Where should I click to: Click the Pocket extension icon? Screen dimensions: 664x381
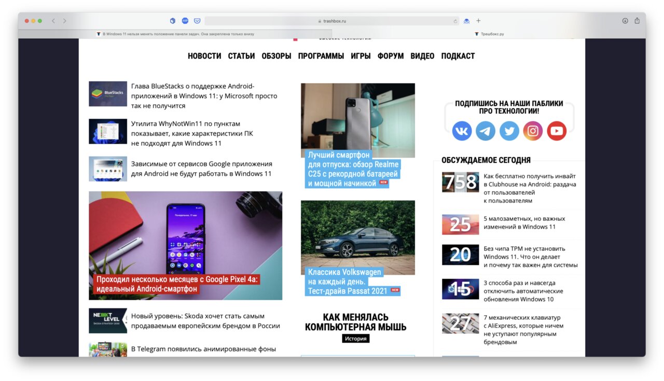click(x=197, y=21)
